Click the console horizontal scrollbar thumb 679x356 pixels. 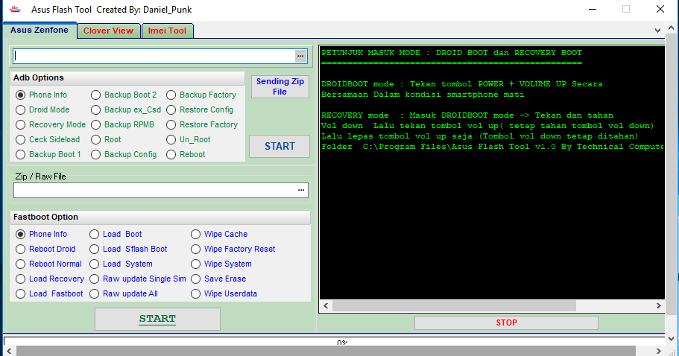tap(454, 306)
